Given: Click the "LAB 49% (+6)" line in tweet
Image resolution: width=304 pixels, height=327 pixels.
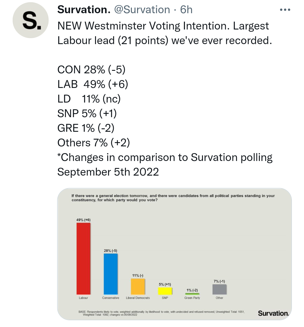Looking at the screenshot, I should tap(93, 84).
